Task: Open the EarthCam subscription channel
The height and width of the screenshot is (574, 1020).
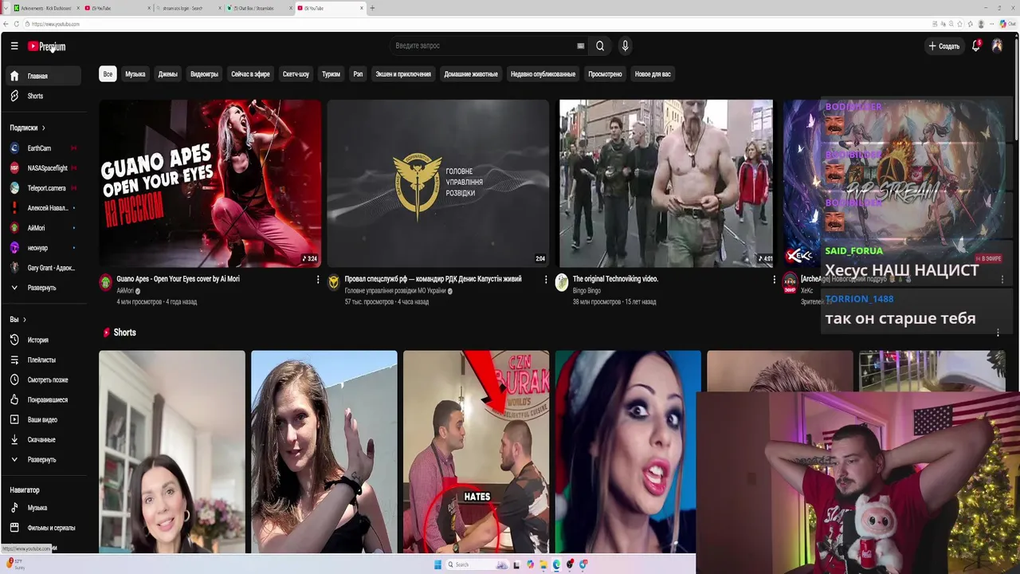Action: click(x=44, y=148)
